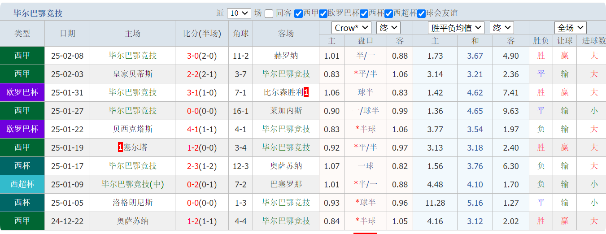Uncheck the 西甲 league filter

click(x=298, y=14)
